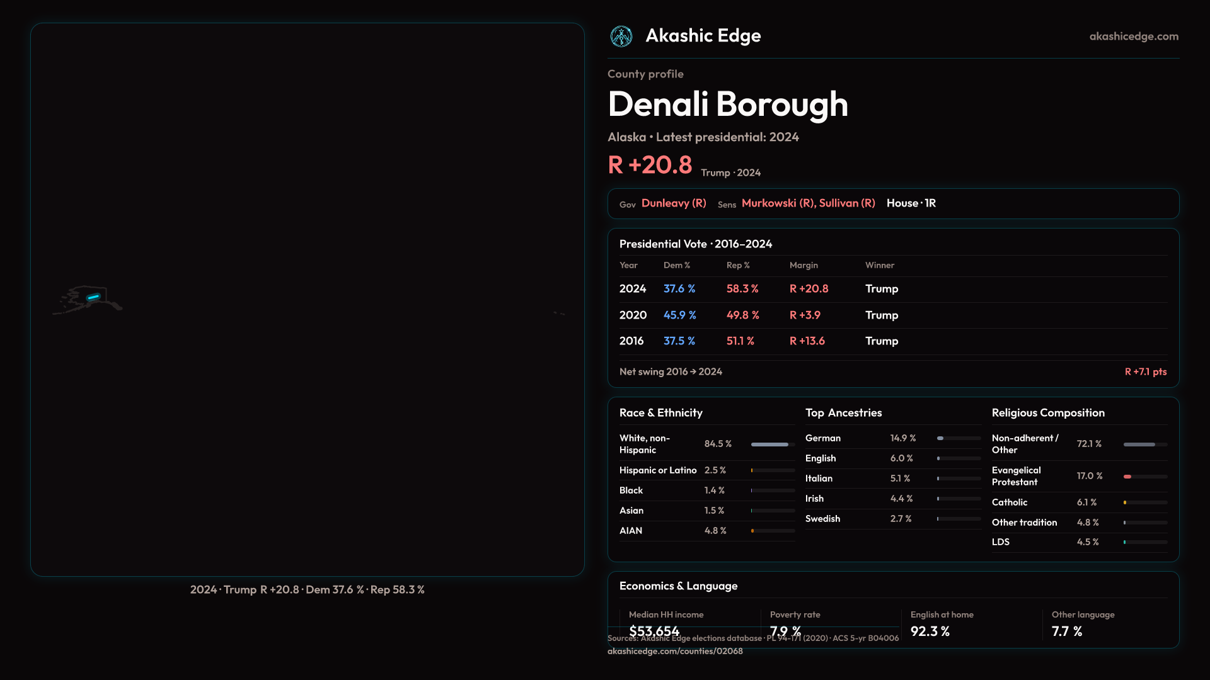This screenshot has width=1210, height=680.
Task: Click the Evangelical Protestant red bar
Action: 1128,477
